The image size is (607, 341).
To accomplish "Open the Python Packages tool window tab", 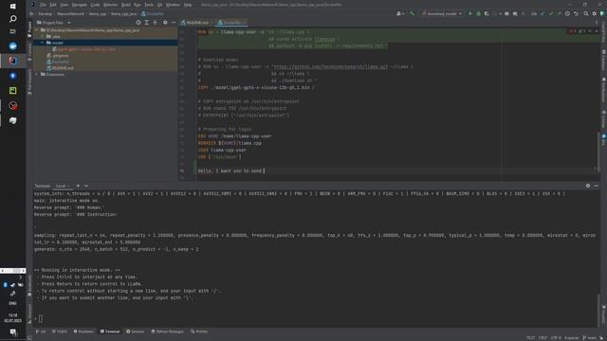I will (x=168, y=332).
